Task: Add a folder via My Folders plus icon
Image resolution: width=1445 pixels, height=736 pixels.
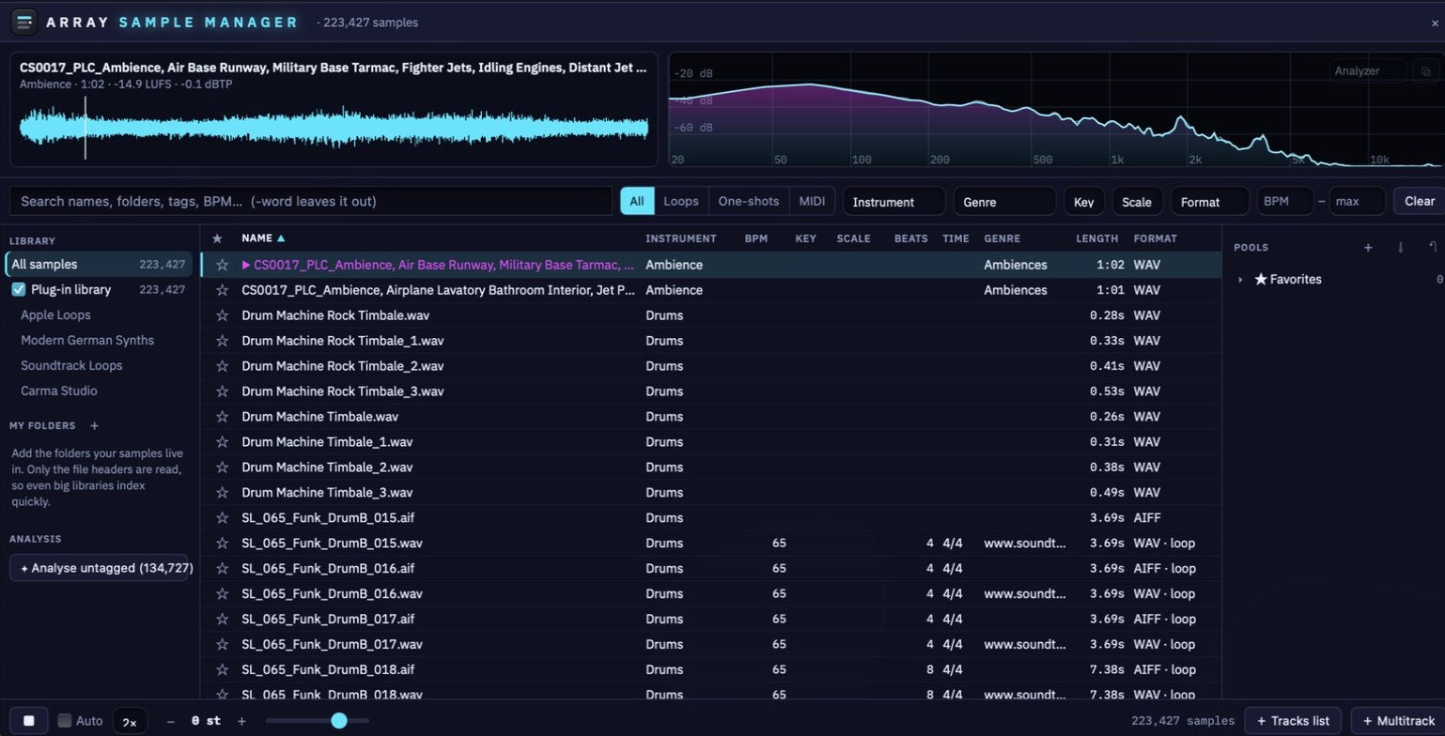Action: [94, 425]
